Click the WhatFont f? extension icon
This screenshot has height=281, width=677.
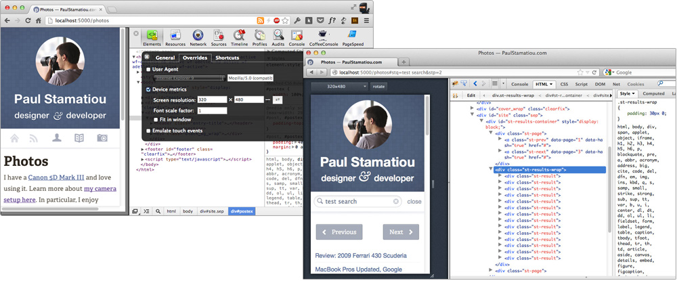pos(332,20)
